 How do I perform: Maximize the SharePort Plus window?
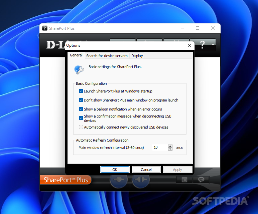tap(198, 28)
